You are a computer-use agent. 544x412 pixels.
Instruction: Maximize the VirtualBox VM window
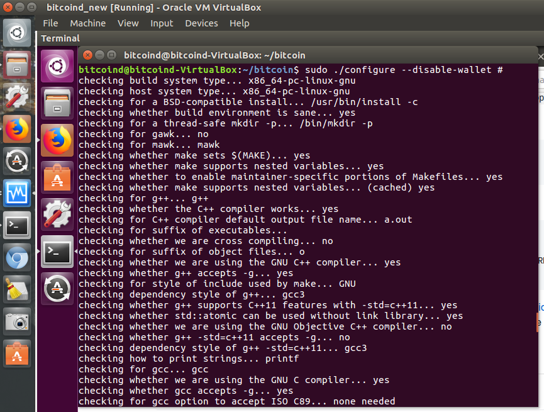coord(31,7)
